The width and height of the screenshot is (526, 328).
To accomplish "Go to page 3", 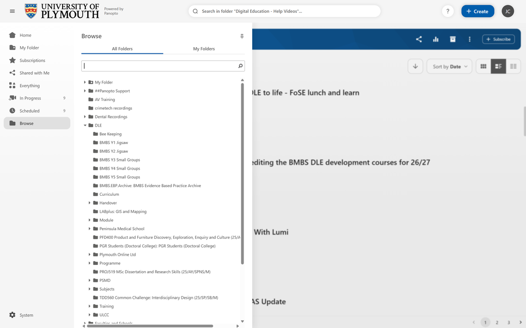I will [x=509, y=322].
